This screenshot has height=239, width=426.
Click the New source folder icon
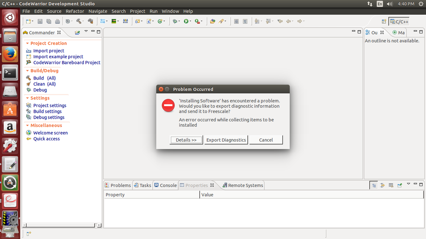(x=149, y=21)
